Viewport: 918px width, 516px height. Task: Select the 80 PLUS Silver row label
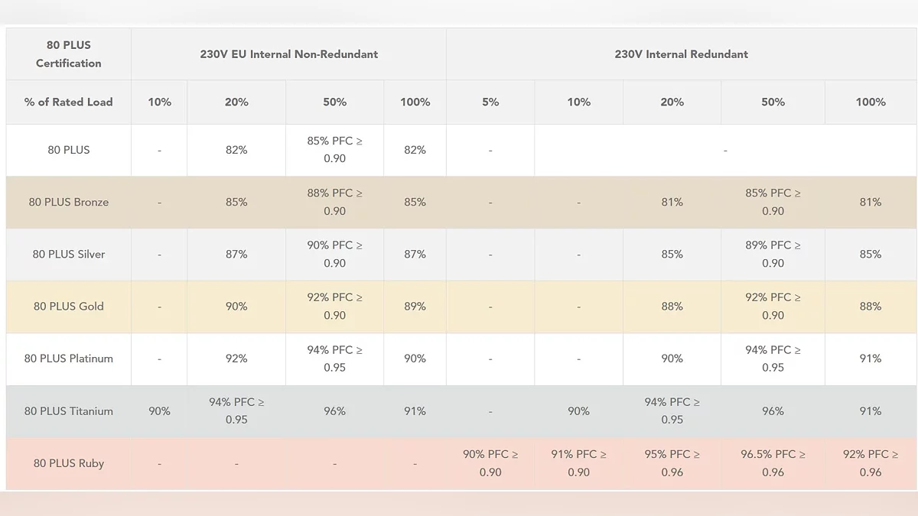69,255
